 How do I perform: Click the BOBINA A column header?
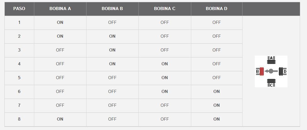(60, 9)
